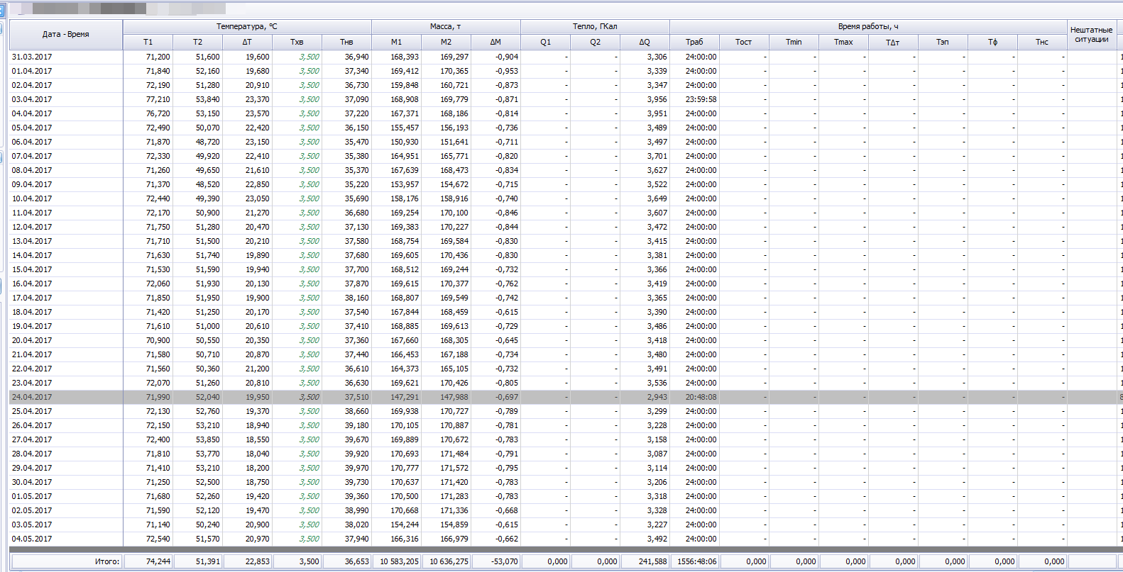This screenshot has height=572, width=1123.
Task: Click the T1 value 77,210
Action: click(158, 99)
